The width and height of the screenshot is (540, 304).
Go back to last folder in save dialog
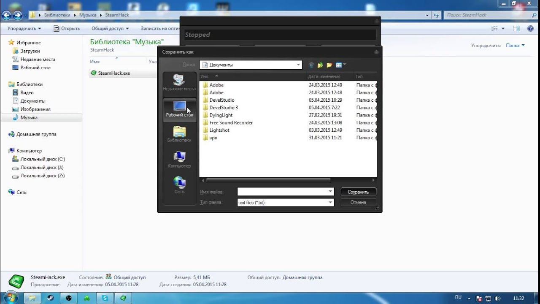tap(311, 65)
